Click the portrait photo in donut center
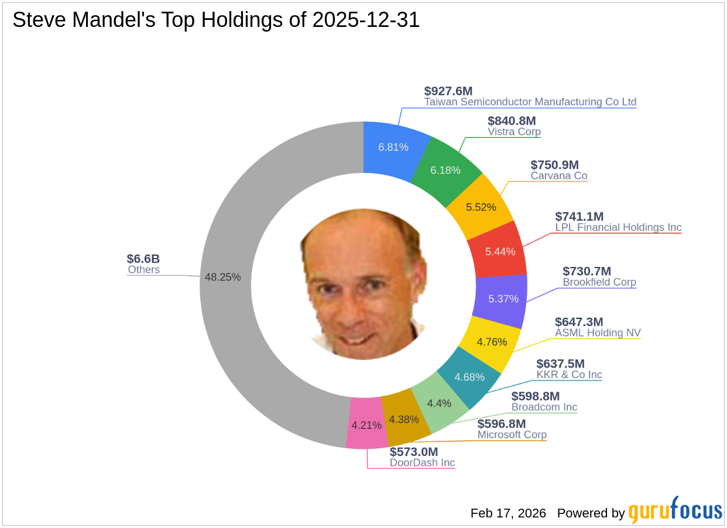 pos(363,285)
